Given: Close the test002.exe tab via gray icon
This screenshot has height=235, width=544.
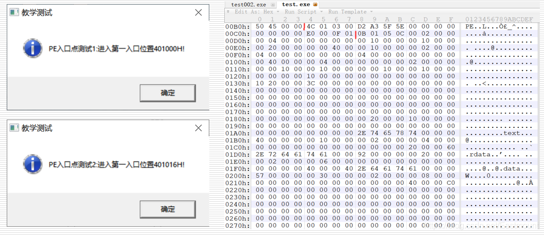Looking at the screenshot, I should coord(273,5).
